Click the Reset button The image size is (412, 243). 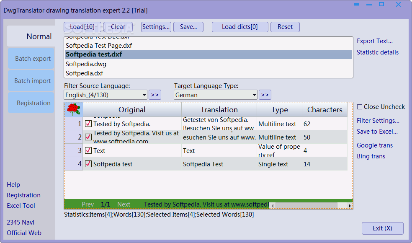[285, 27]
